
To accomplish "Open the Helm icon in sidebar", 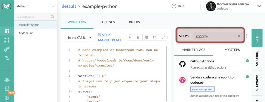I will pos(7,89).
